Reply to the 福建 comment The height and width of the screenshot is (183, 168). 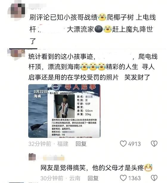pyautogui.click(x=81, y=144)
